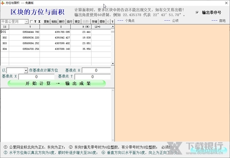Viewport: 230px width, 158px height.
Task: Click the 存储 (save) toolbar button
Action: click(x=95, y=21)
